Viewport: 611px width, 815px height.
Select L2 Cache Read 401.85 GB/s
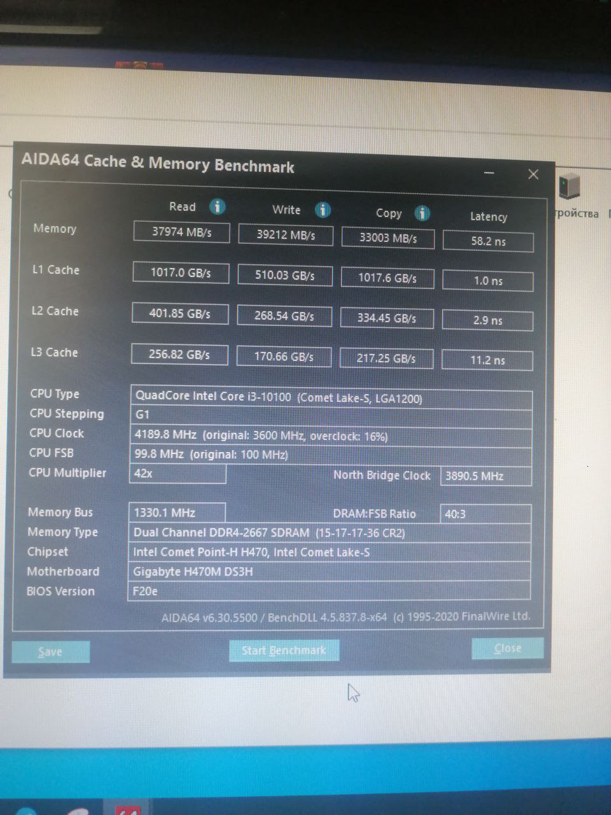tap(180, 313)
